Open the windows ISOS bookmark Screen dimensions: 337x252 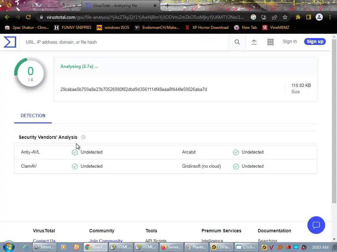(113, 28)
